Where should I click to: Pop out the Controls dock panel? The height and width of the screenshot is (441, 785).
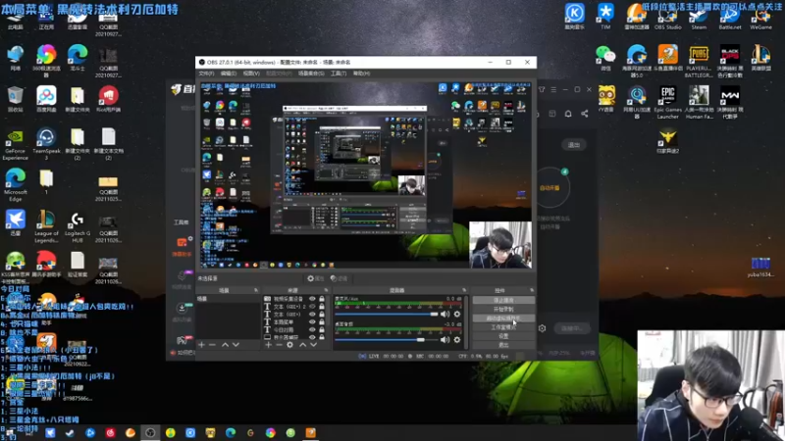coord(532,290)
